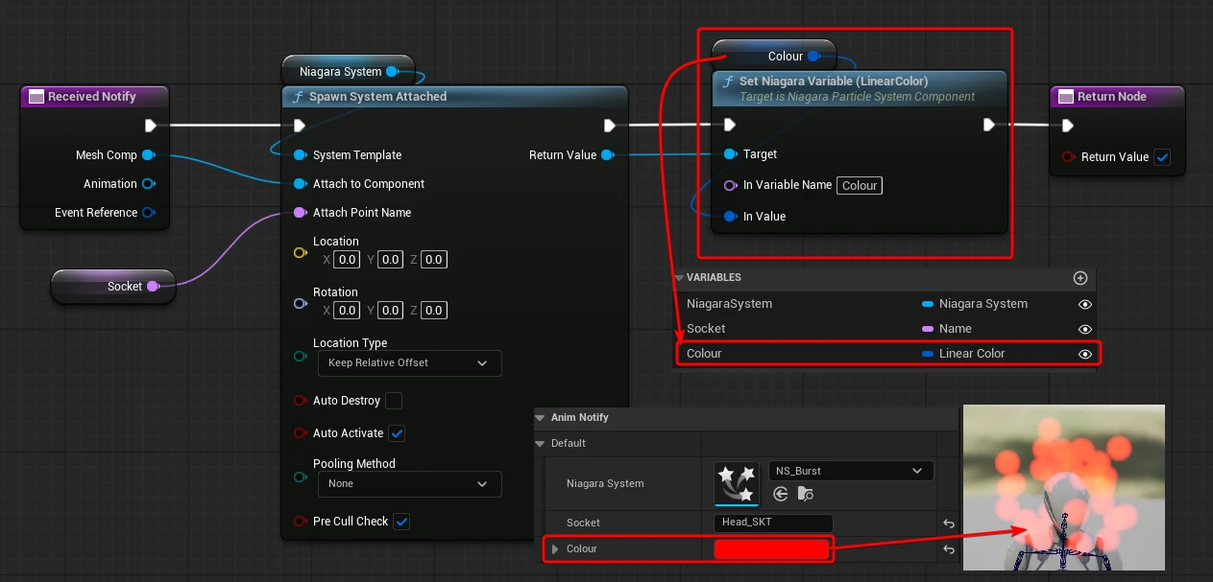Click the Head_SKT socket input field

[x=773, y=523]
